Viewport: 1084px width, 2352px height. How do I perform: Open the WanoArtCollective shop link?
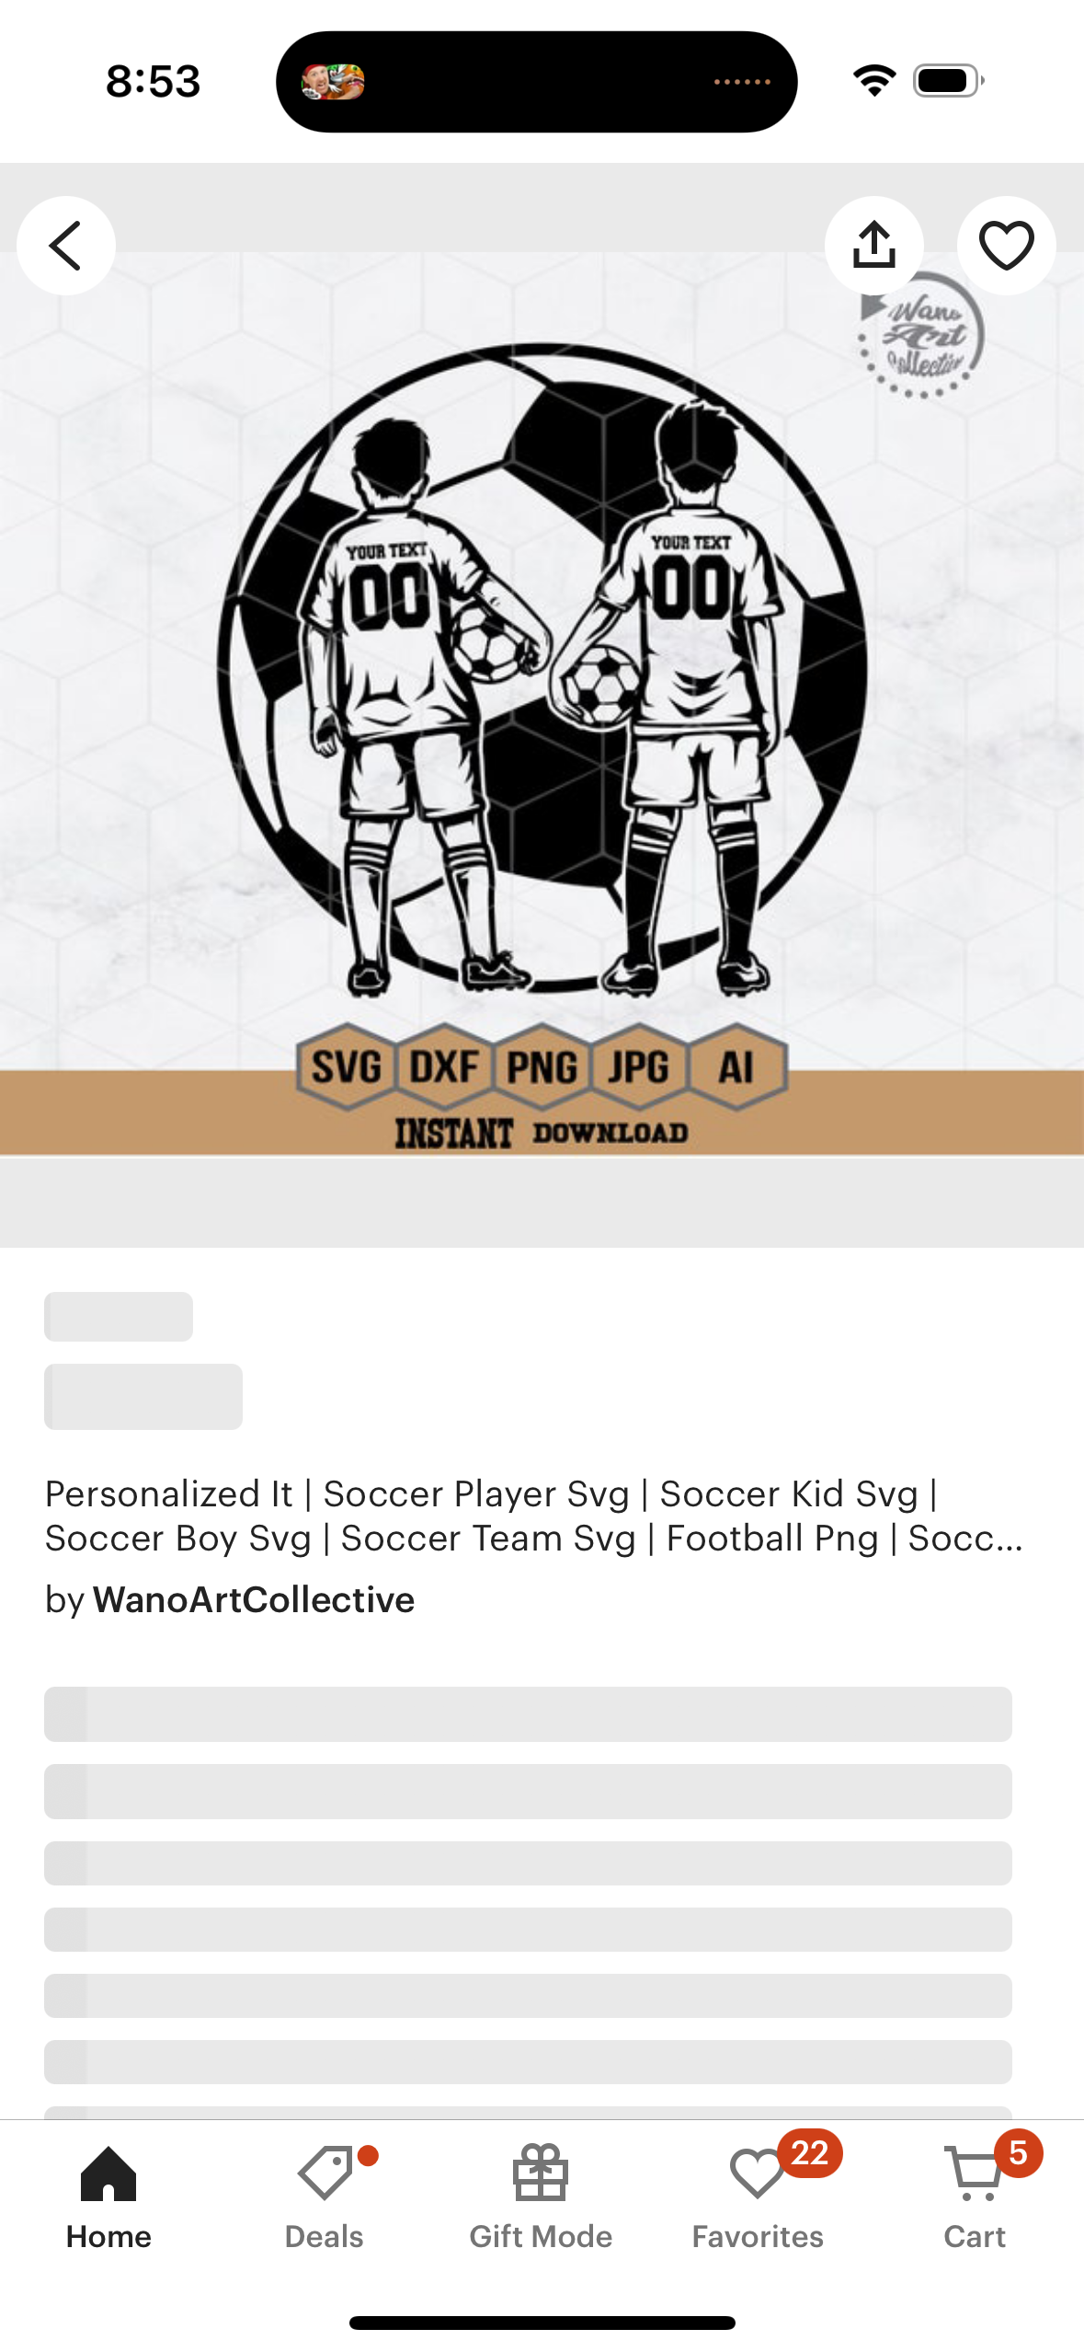253,1599
